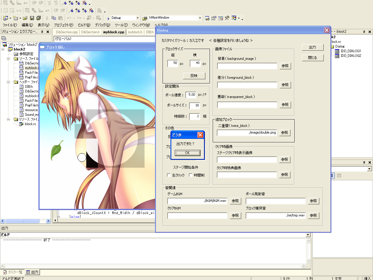Image resolution: width=373 pixels, height=280 pixels.
Task: Select the Dialog folder in resource tree
Action: (340, 46)
